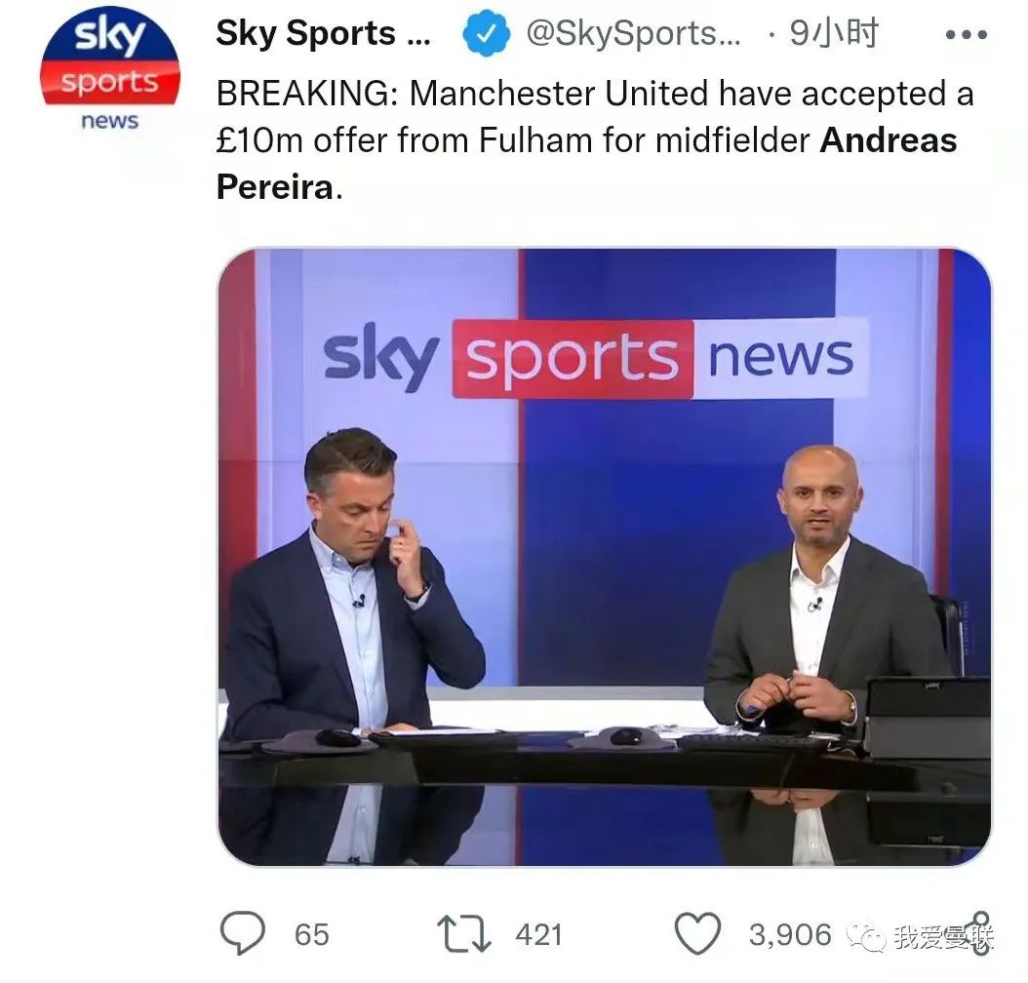This screenshot has height=983, width=1028.
Task: Play the video of the presenter touching his ear
Action: click(x=605, y=557)
